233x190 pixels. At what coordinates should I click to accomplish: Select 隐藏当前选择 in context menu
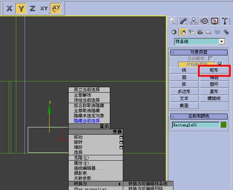coord(87,121)
